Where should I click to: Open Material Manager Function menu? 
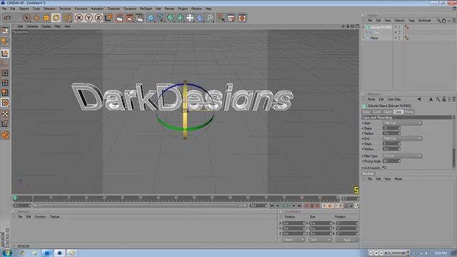40,217
